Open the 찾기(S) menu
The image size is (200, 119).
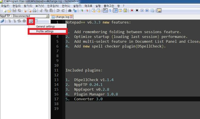pos(28,6)
